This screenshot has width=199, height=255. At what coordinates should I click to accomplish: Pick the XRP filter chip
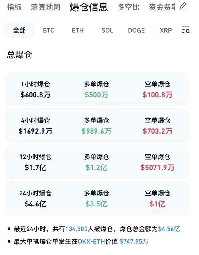tap(166, 30)
